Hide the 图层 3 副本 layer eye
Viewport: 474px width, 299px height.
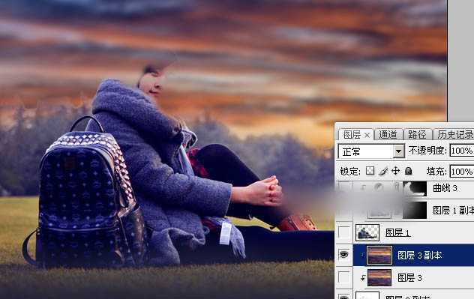[x=343, y=255]
